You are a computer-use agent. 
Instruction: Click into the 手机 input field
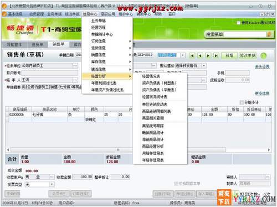click(x=237, y=73)
